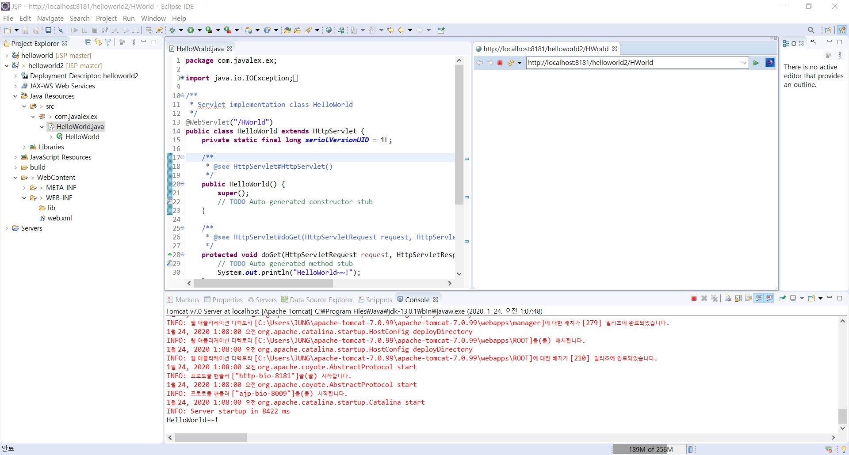Expand the Libraries node
Image resolution: width=849 pixels, height=455 pixels.
24,147
